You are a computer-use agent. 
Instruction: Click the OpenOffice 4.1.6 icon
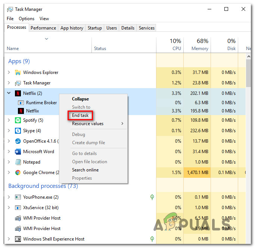pyautogui.click(x=18, y=141)
